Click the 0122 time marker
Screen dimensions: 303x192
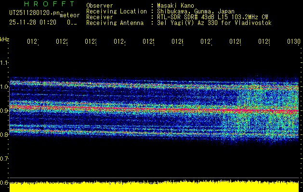coord(62,41)
